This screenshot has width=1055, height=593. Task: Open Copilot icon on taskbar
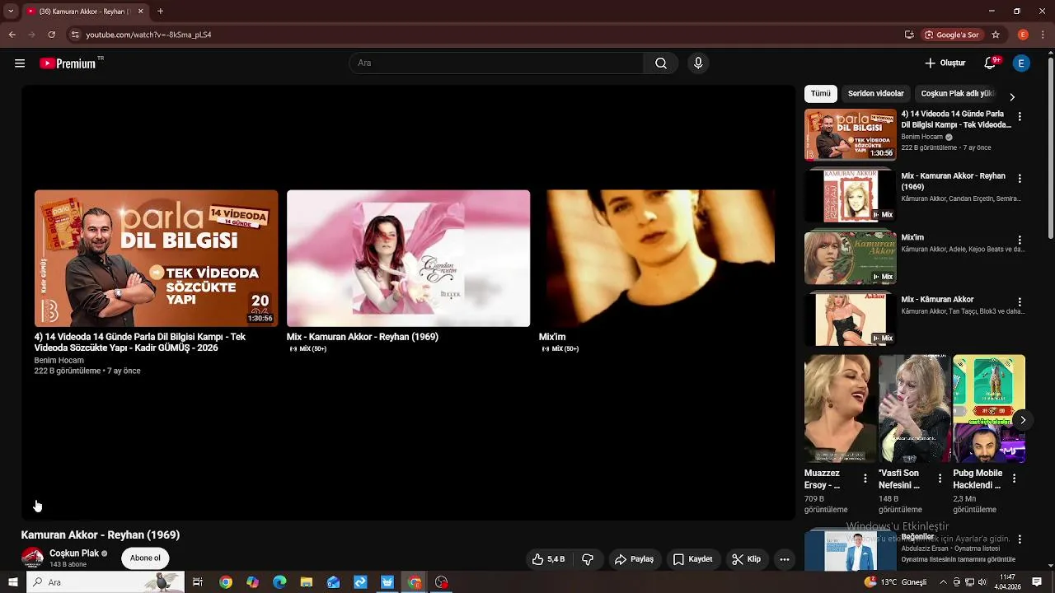click(x=252, y=582)
